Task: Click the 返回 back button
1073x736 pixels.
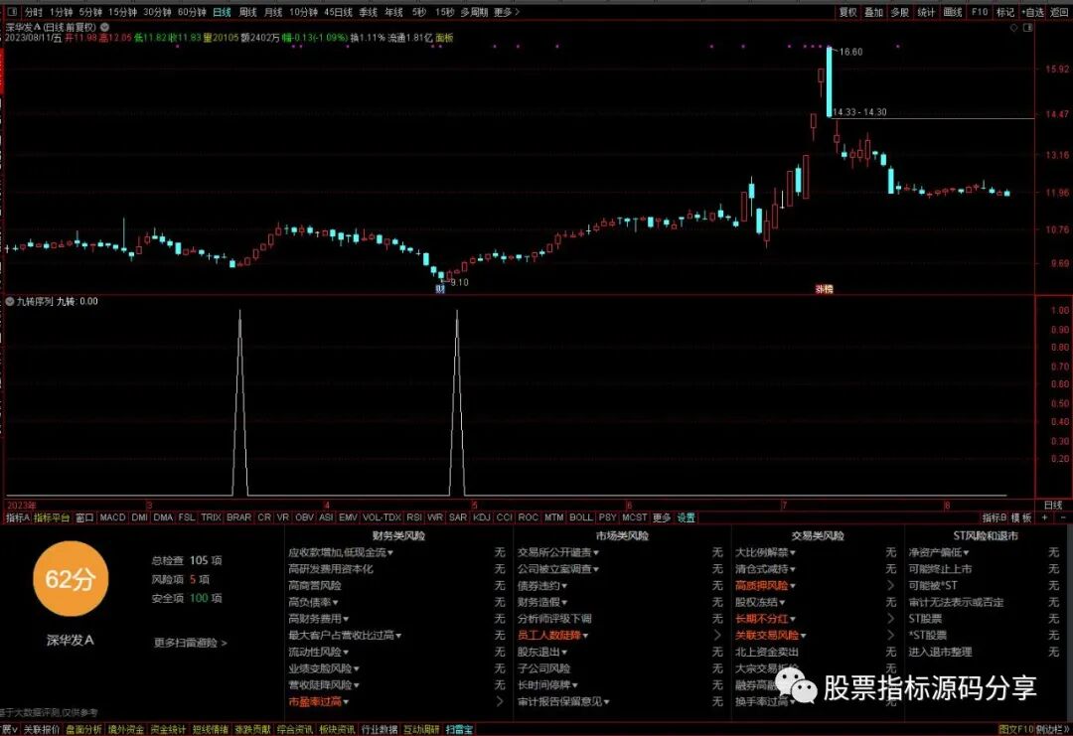Action: [x=1059, y=12]
